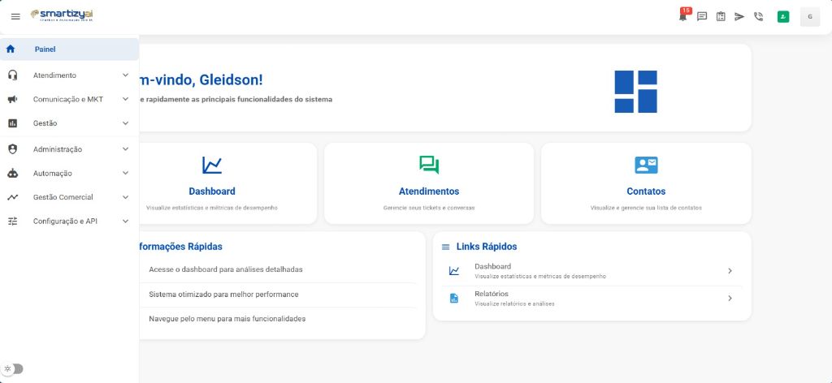Click the line chart icon on Dashboard card

pyautogui.click(x=212, y=166)
